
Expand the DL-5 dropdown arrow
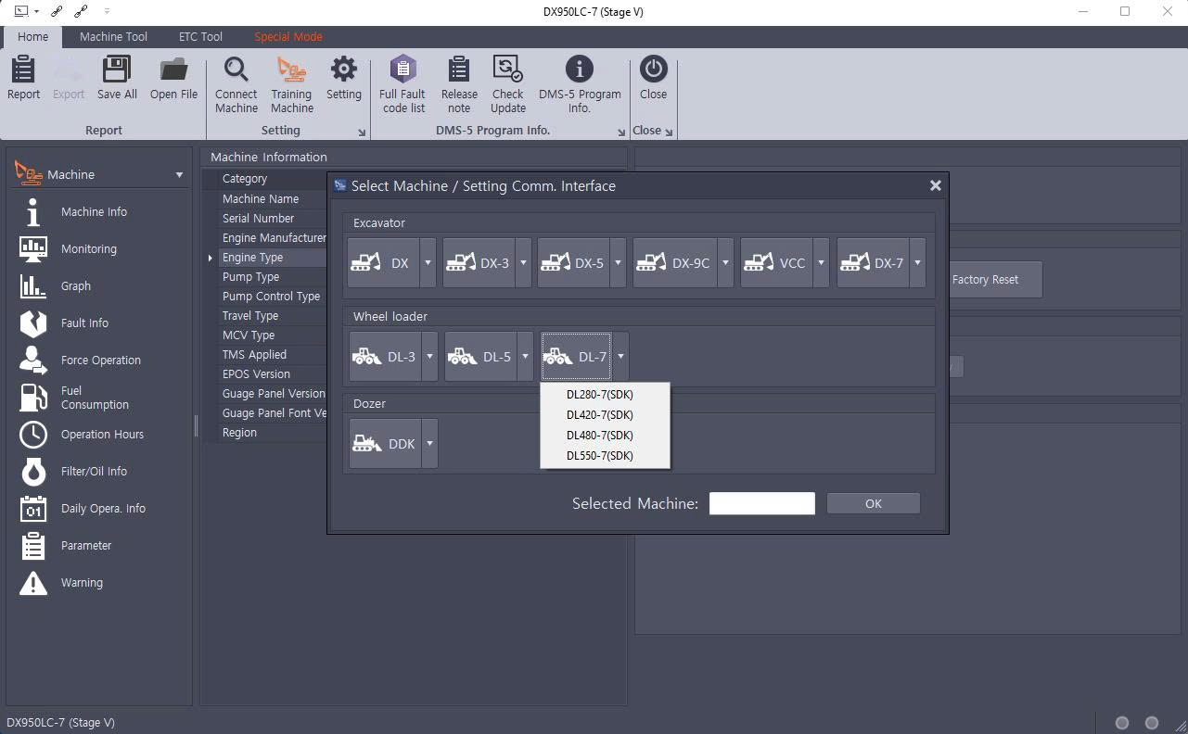tap(525, 357)
